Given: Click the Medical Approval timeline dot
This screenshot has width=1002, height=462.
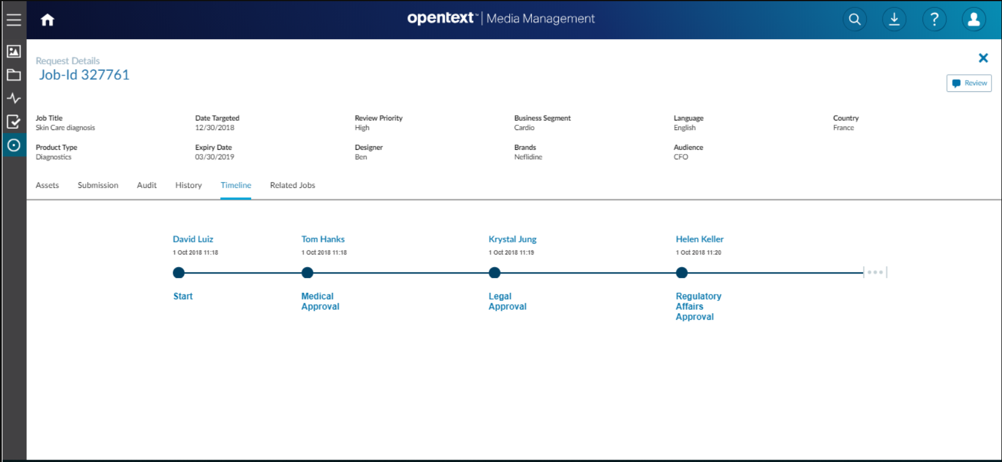Looking at the screenshot, I should 307,272.
